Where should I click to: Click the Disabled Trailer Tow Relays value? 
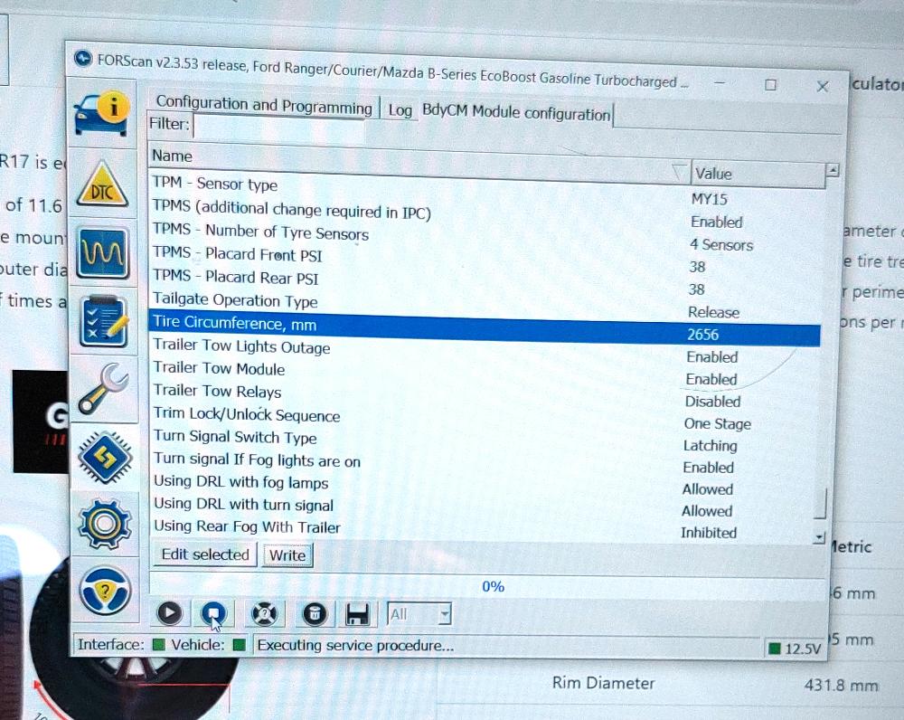(x=713, y=402)
